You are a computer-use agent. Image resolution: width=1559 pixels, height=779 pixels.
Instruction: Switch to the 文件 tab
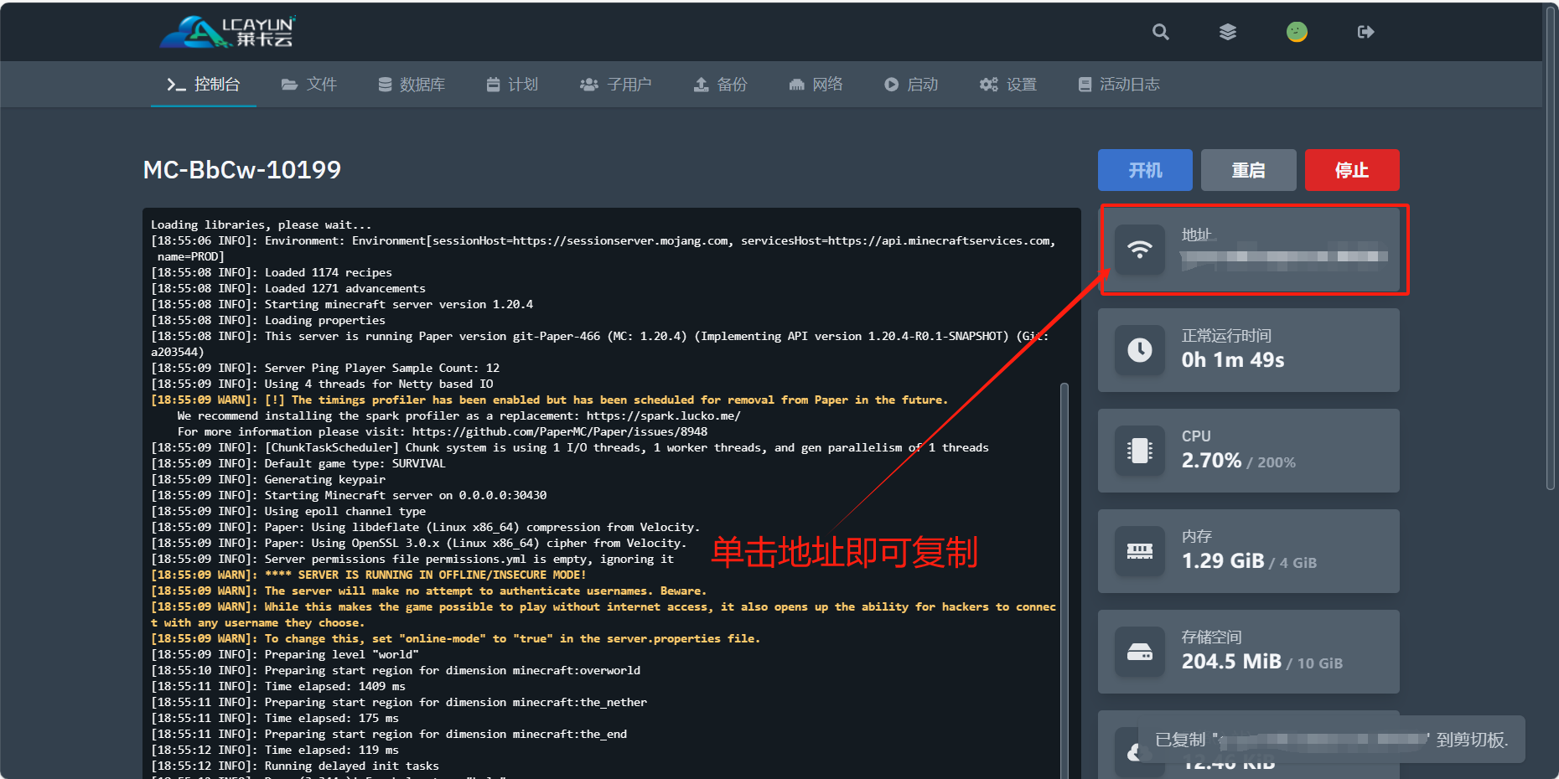coord(308,85)
